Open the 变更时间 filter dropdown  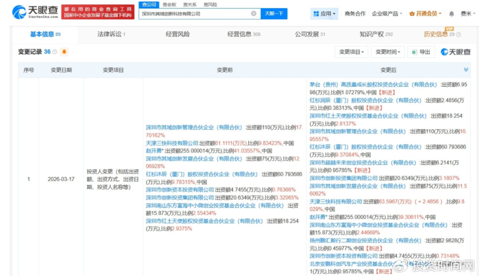click(x=387, y=52)
